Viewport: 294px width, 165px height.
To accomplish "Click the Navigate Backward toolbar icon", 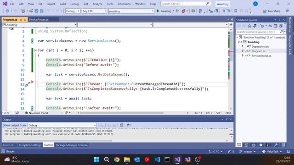I will (x=7, y=11).
